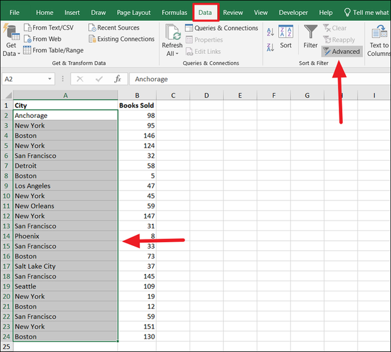The height and width of the screenshot is (352, 391).
Task: Select column C header
Action: 173,96
